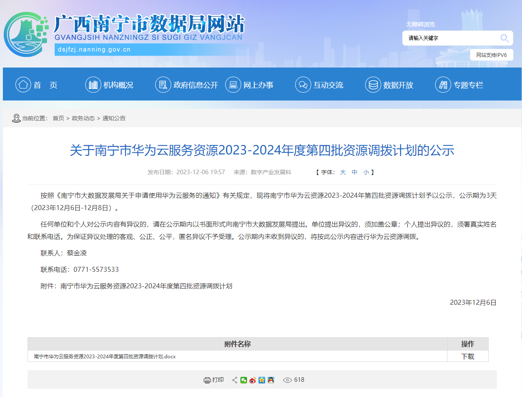Viewport: 522px width, 397px height.
Task: Click the share icon
Action: pyautogui.click(x=235, y=380)
